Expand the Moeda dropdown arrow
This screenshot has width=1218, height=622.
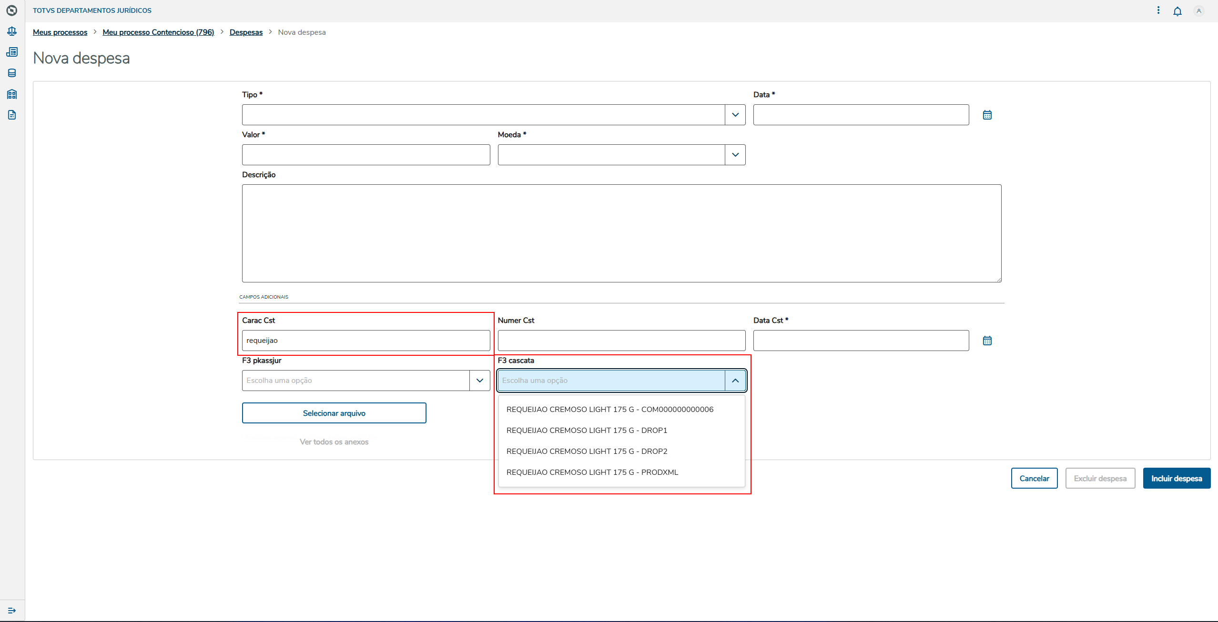(x=735, y=155)
